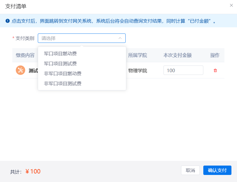Pick 非军口项目燃动费 in the dropdown

63,74
